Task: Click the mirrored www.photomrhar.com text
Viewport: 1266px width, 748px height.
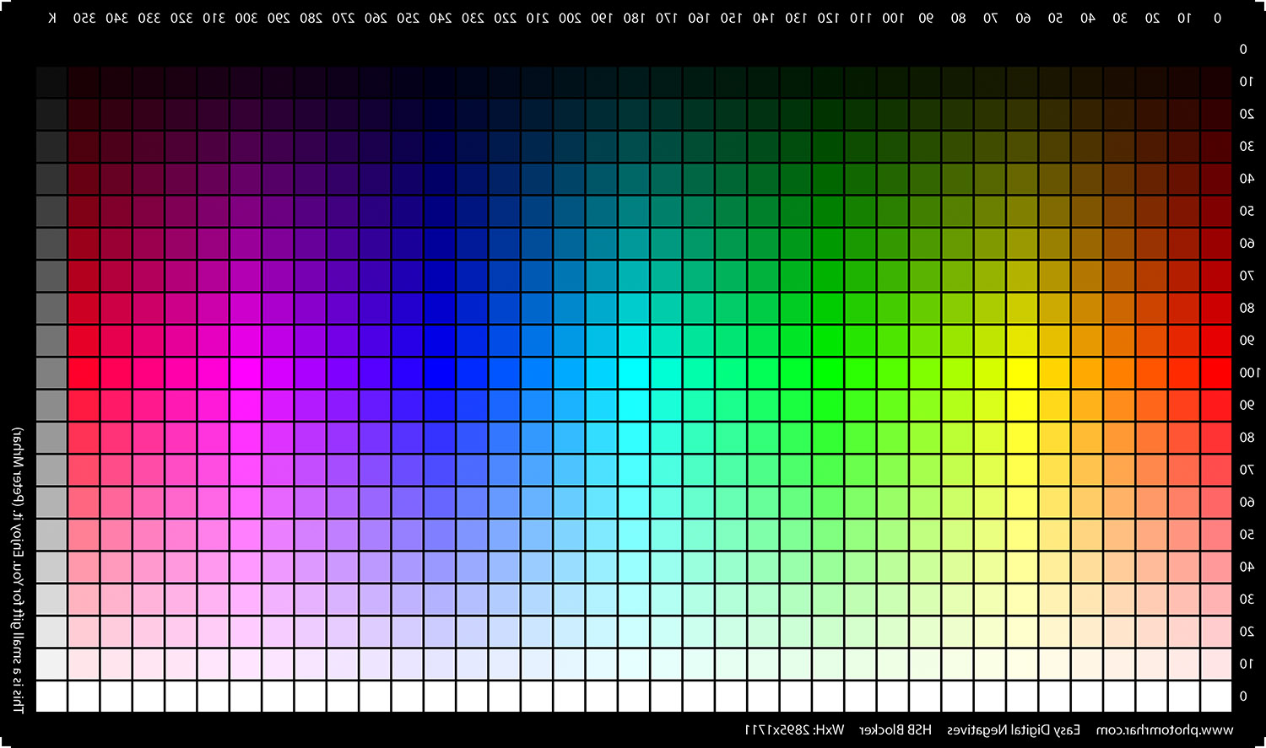Action: click(1165, 730)
